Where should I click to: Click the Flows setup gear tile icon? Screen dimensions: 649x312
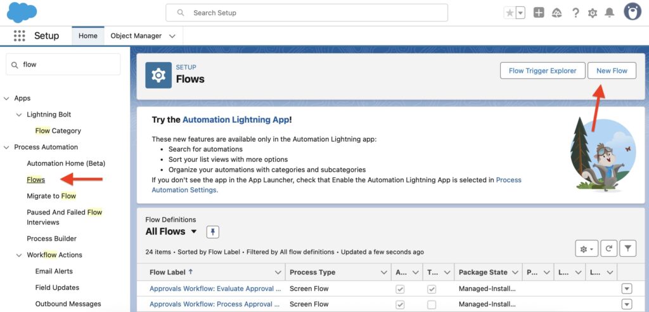pos(158,75)
